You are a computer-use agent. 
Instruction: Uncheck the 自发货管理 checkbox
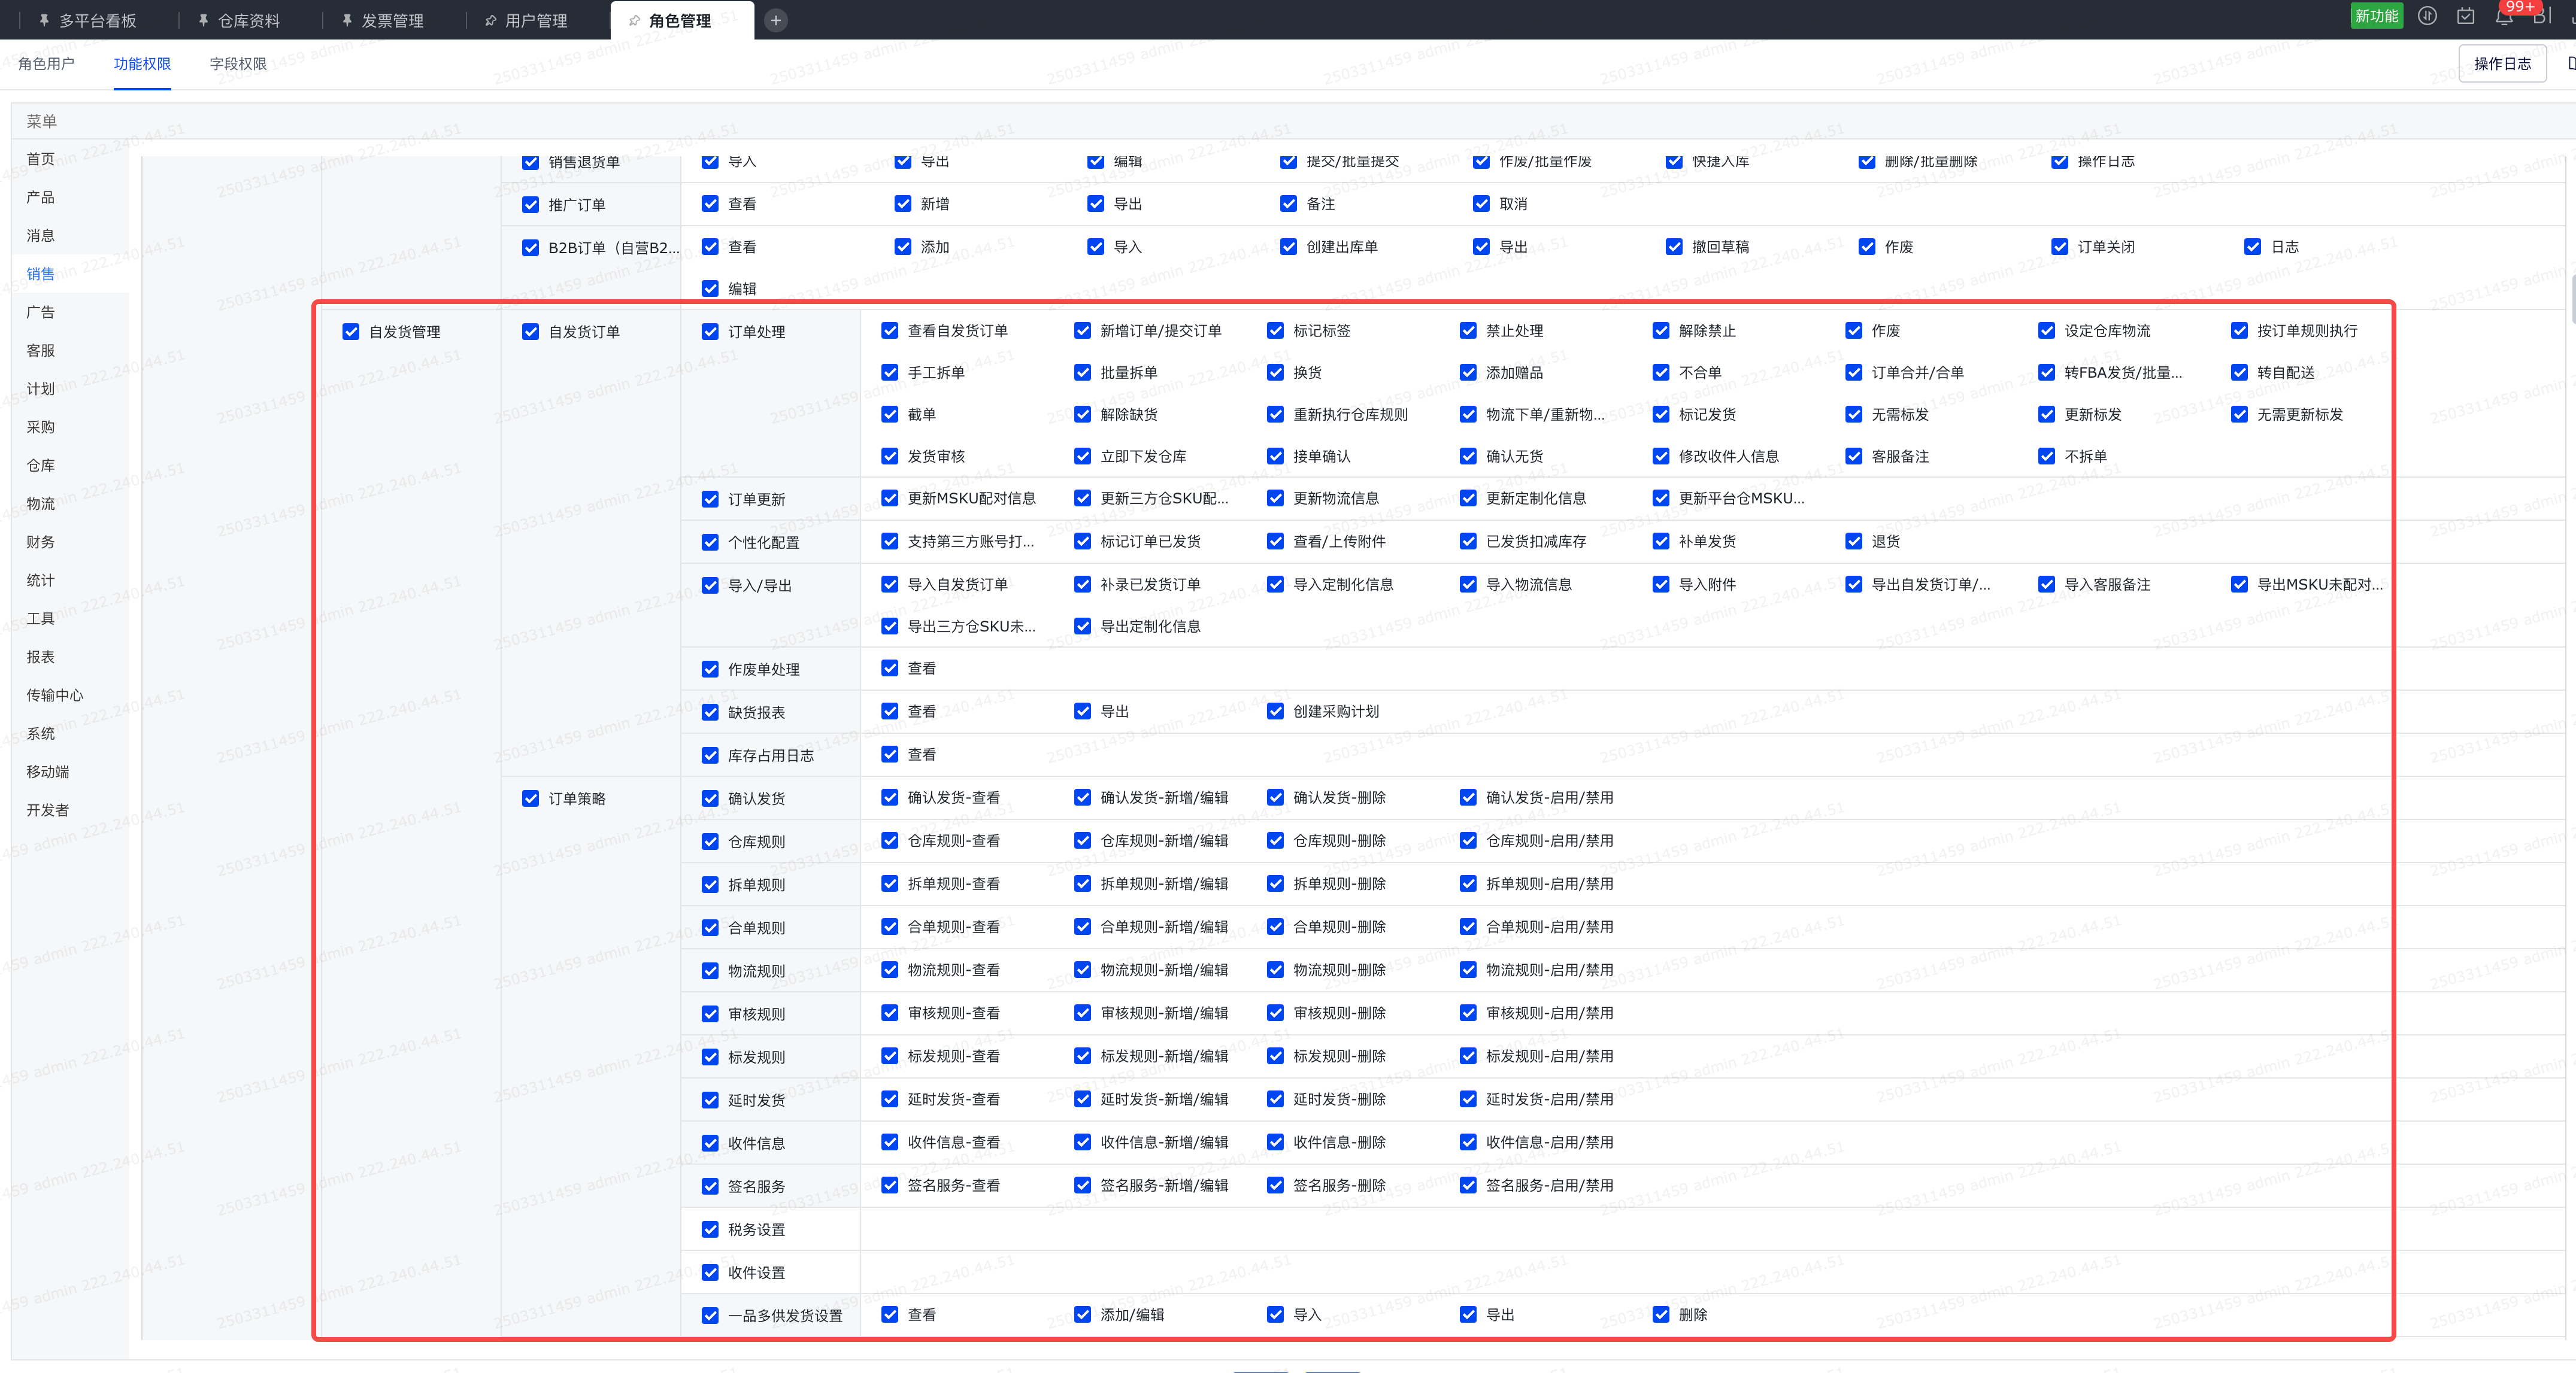[x=351, y=332]
